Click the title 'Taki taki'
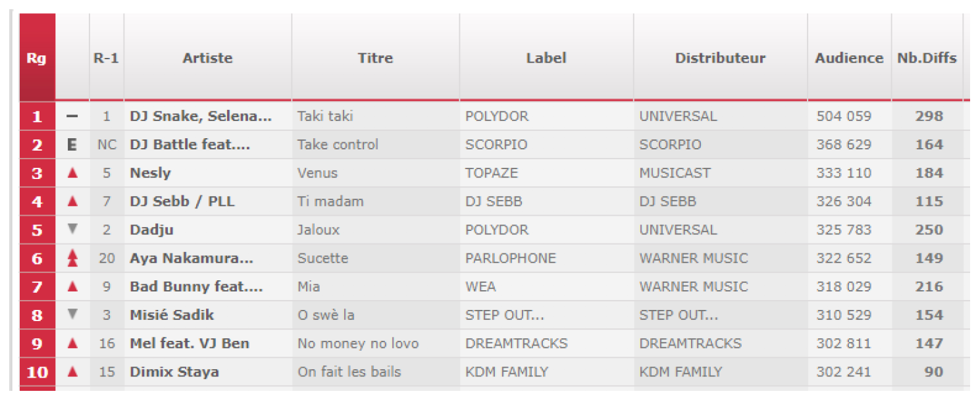Image resolution: width=978 pixels, height=404 pixels. point(325,116)
